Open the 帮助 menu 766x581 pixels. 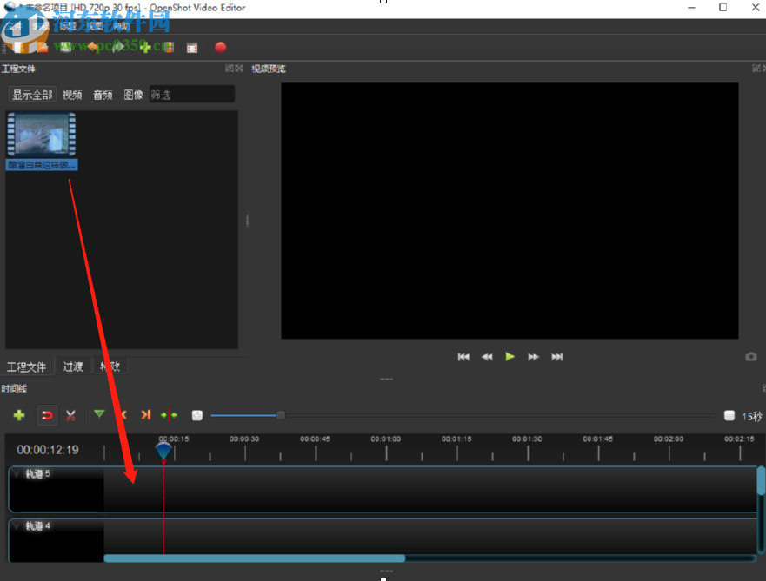[120, 26]
